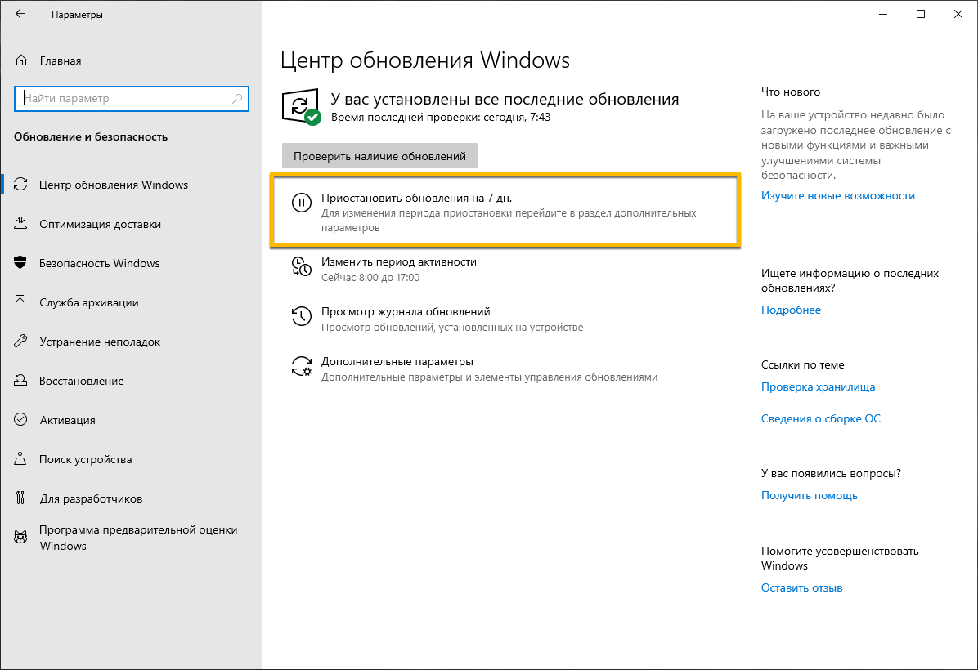
Task: Click the shield icon for Безопасность Windows
Action: (21, 263)
